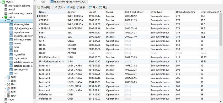Click the 筛选 filter funnel button

(x=71, y=7)
